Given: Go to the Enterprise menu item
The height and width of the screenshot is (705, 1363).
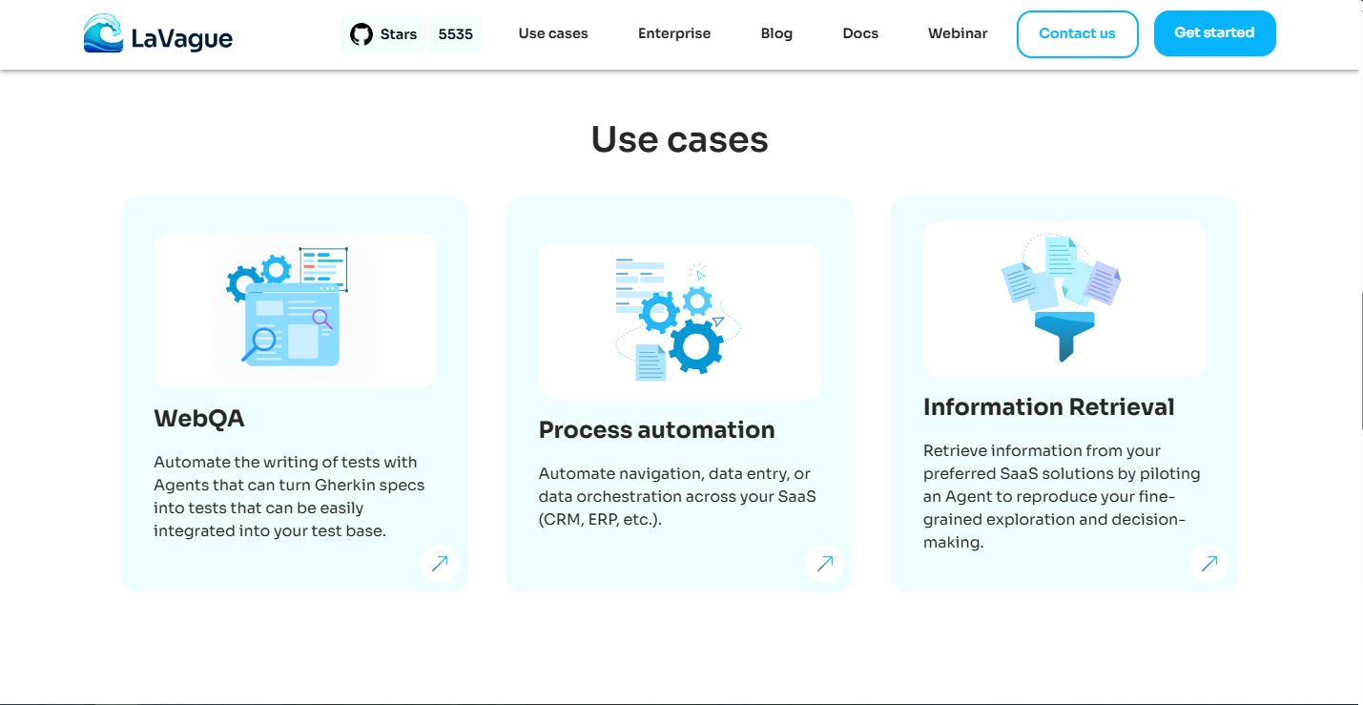Looking at the screenshot, I should click(674, 33).
